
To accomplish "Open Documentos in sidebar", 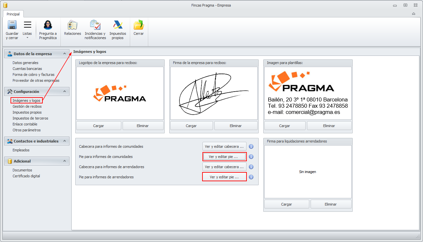I will [x=22, y=170].
